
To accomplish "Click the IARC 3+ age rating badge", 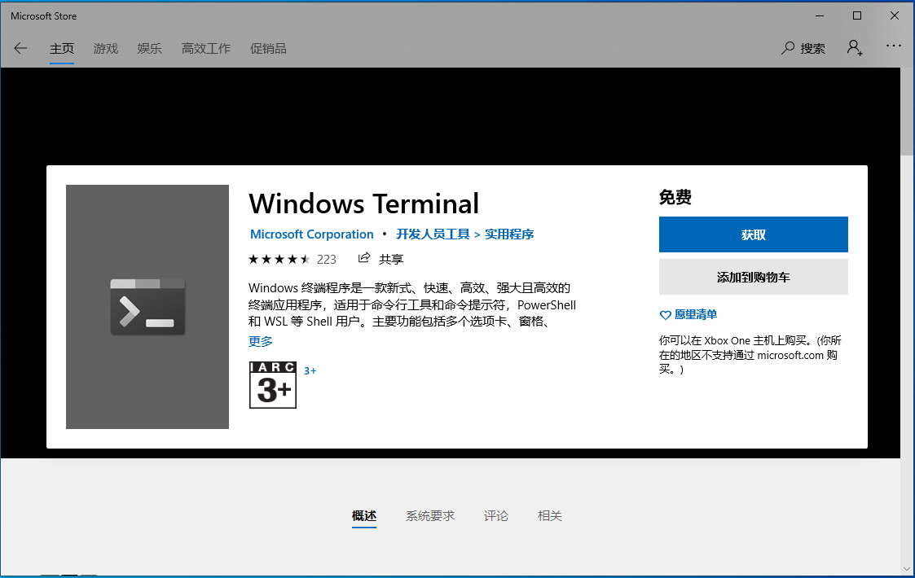I will [x=272, y=385].
